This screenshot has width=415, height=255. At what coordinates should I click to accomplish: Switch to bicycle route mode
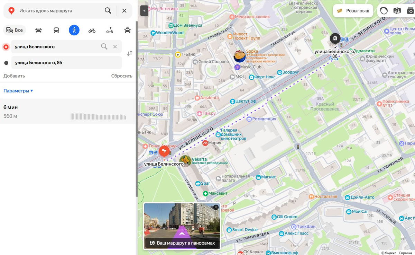point(92,30)
